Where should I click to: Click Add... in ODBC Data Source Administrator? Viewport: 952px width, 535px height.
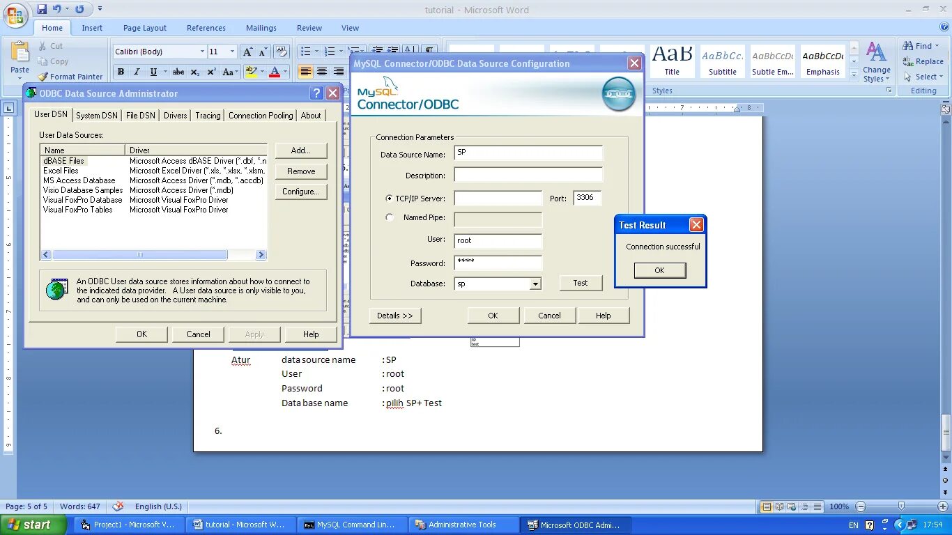[301, 150]
